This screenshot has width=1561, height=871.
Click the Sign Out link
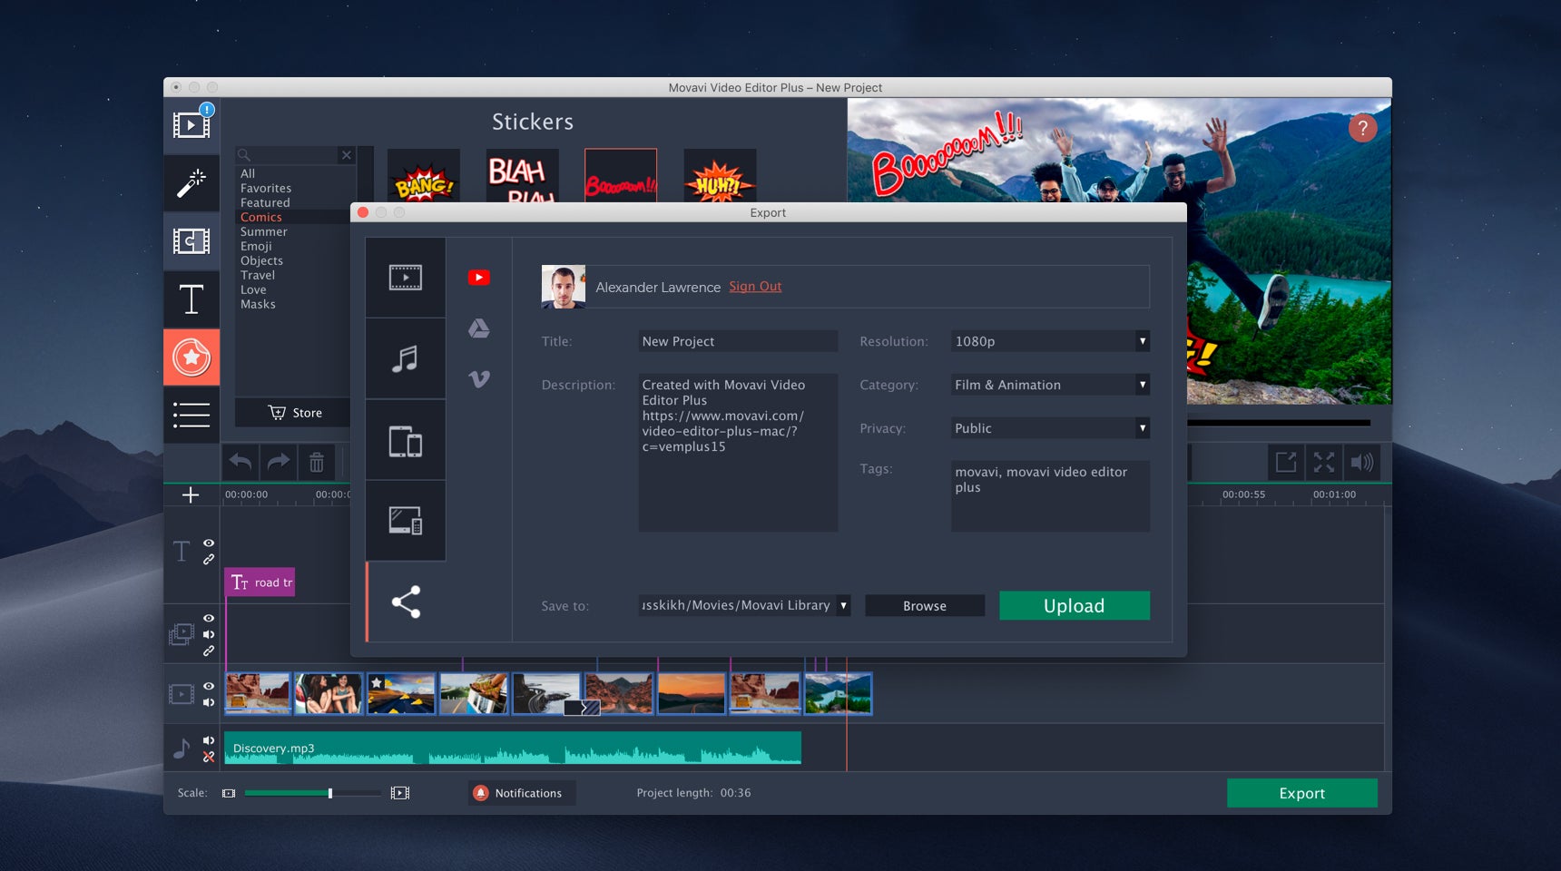click(755, 287)
